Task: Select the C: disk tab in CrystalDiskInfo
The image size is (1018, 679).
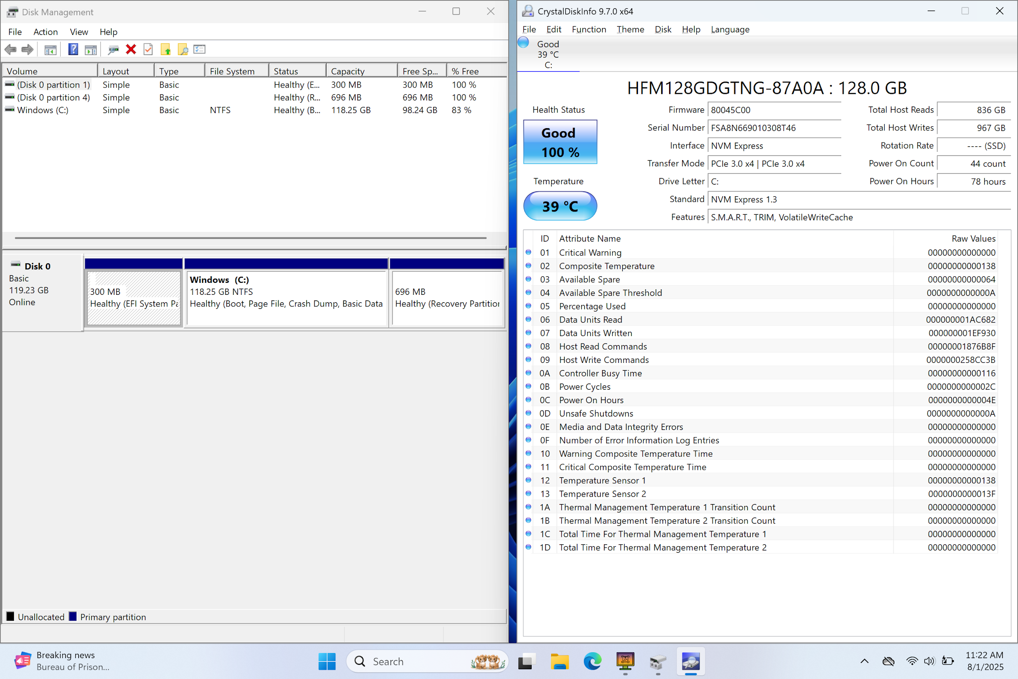Action: tap(548, 54)
